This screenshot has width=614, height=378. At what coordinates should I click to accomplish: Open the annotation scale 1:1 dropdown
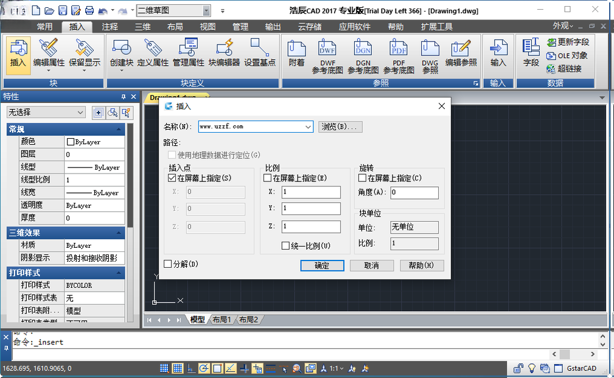(337, 368)
